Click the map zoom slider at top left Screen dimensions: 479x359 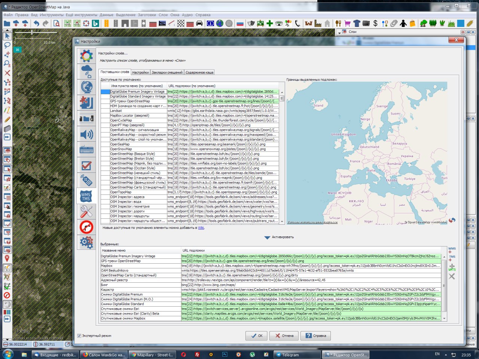coord(32,33)
